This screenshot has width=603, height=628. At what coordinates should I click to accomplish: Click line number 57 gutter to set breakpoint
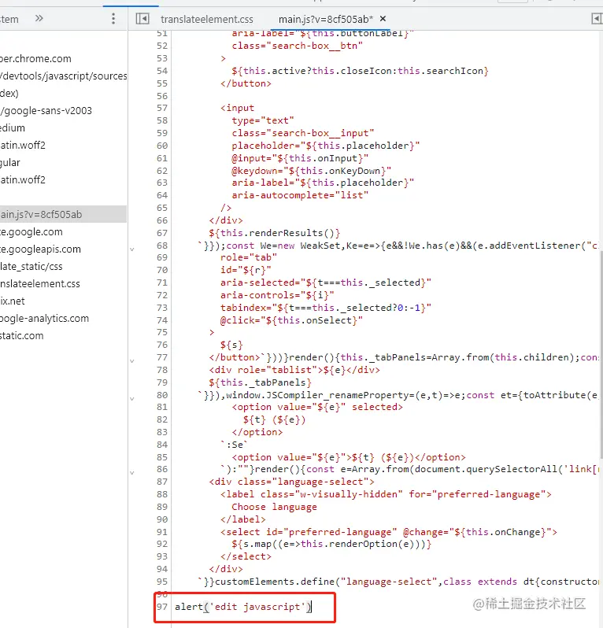pyautogui.click(x=162, y=108)
